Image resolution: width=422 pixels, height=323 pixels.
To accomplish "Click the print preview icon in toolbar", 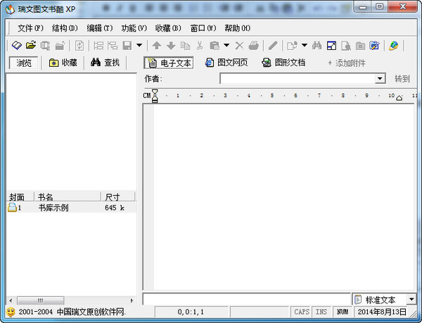I will click(x=346, y=46).
